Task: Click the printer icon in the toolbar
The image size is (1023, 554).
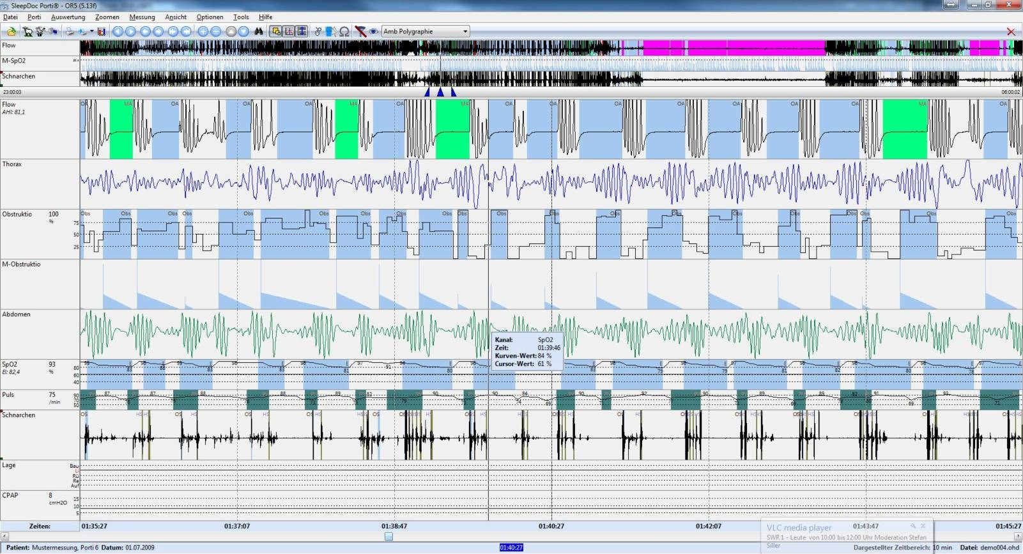Action: [70, 31]
